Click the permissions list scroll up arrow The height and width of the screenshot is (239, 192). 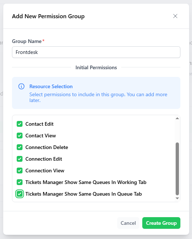pyautogui.click(x=177, y=118)
